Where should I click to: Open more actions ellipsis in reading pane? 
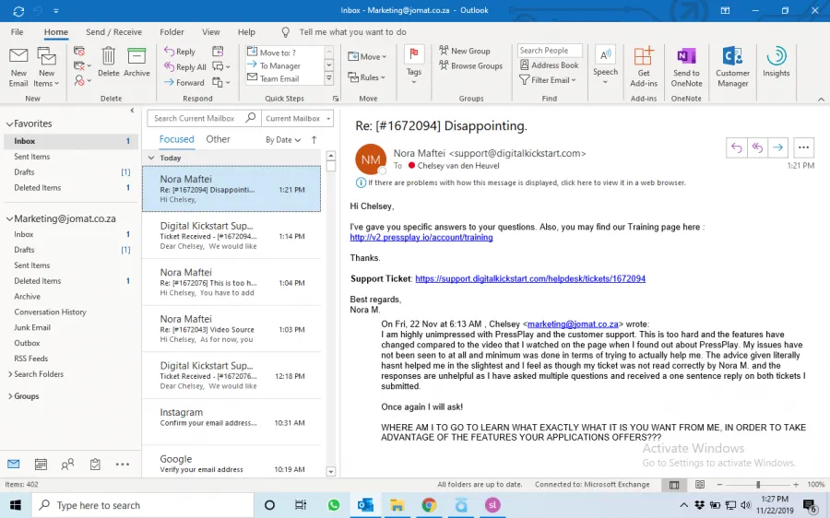click(803, 147)
